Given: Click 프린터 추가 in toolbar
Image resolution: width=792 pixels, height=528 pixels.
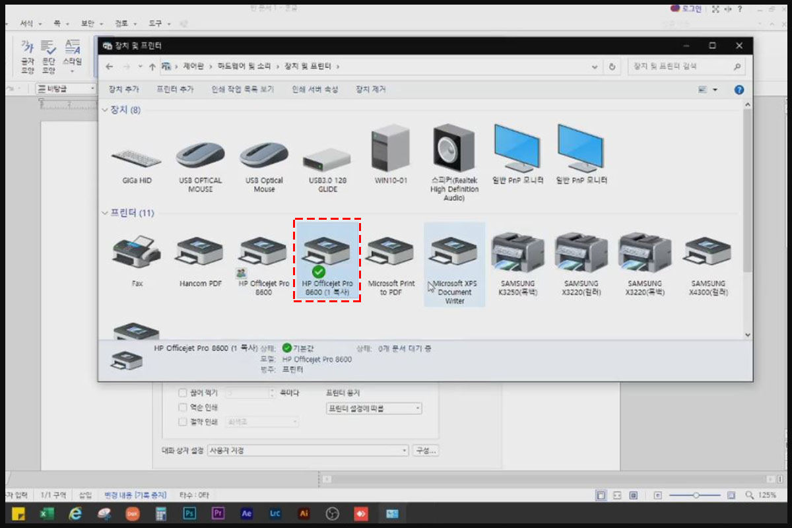Looking at the screenshot, I should tap(175, 89).
